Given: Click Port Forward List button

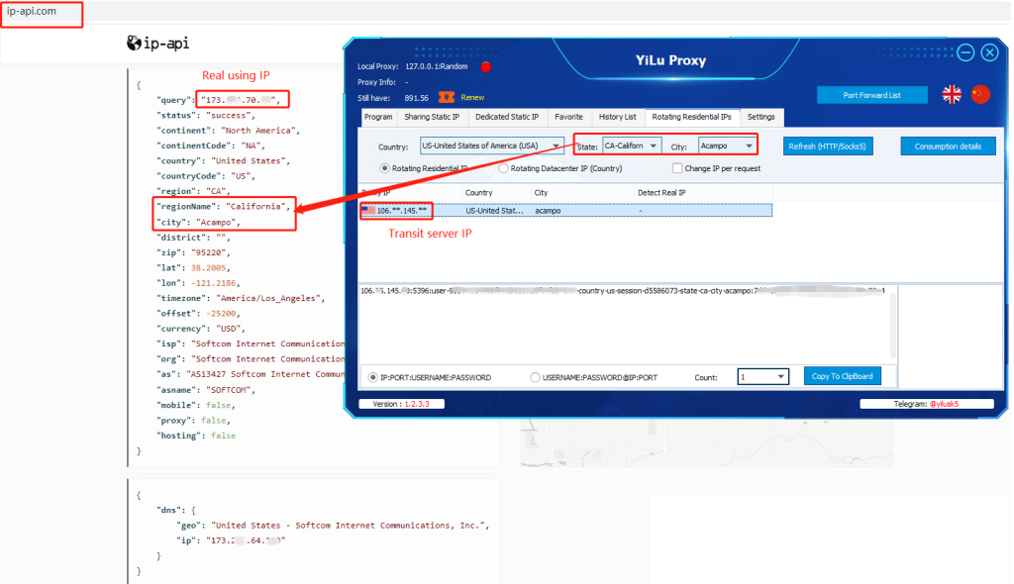Looking at the screenshot, I should pos(871,95).
